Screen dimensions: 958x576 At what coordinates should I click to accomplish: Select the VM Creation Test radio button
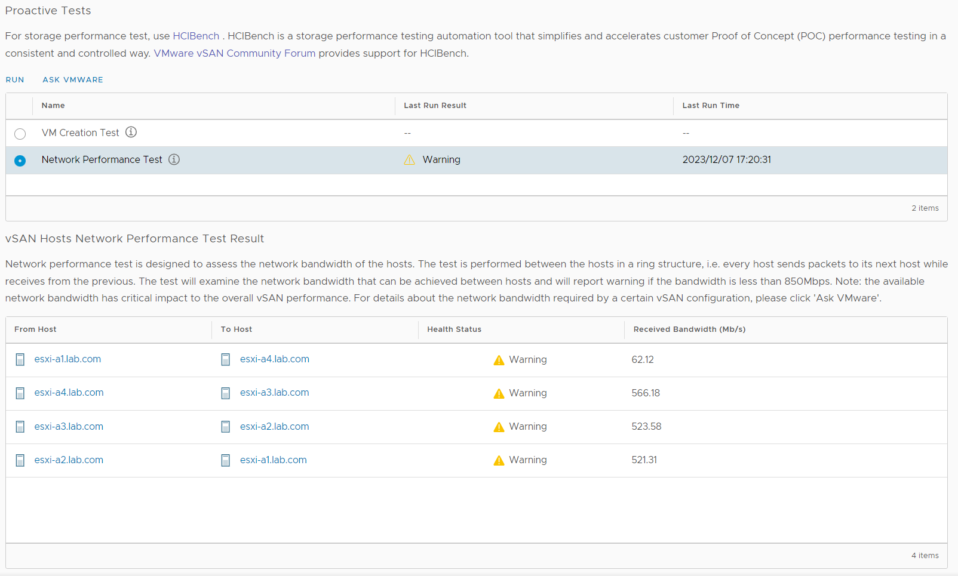[20, 134]
